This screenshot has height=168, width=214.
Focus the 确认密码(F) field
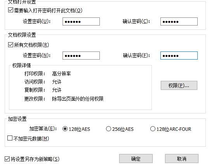tap(179, 55)
